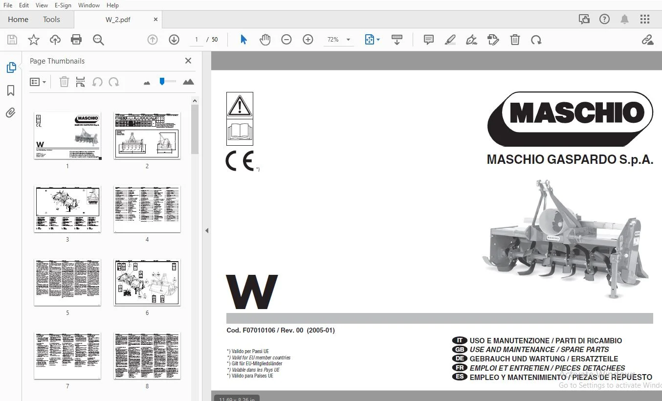Close the Page Thumbnails panel

click(x=188, y=61)
